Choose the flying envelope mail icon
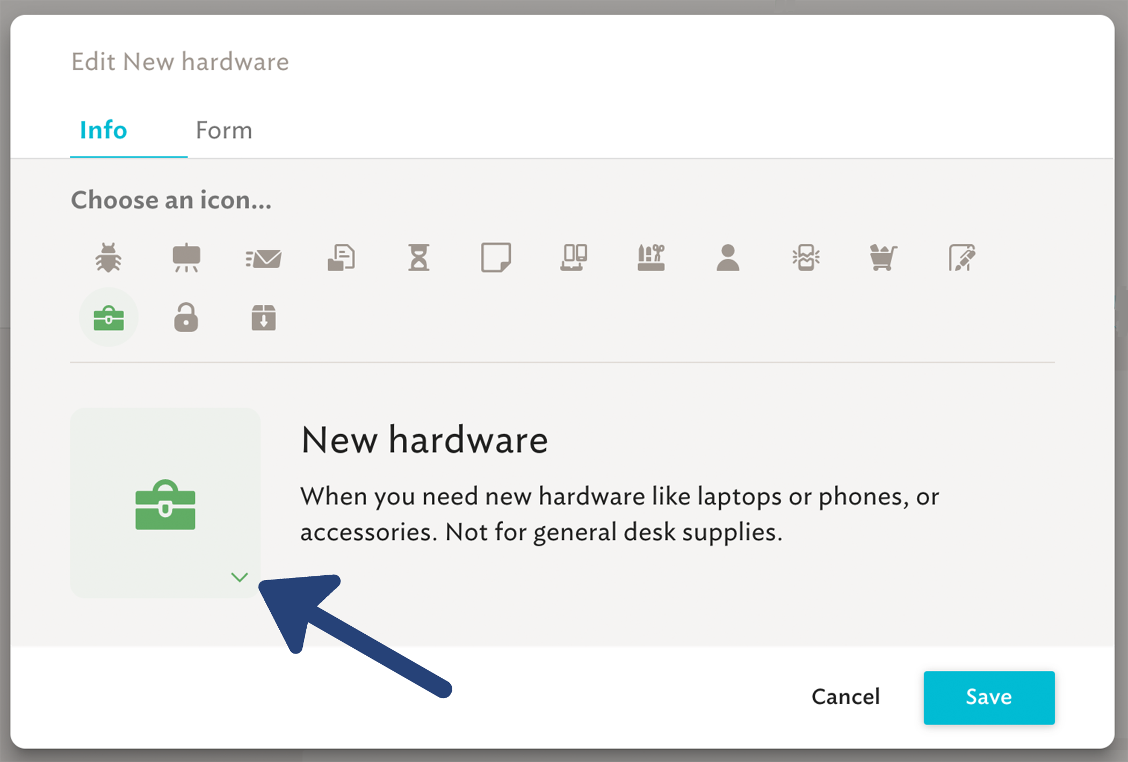 click(263, 259)
